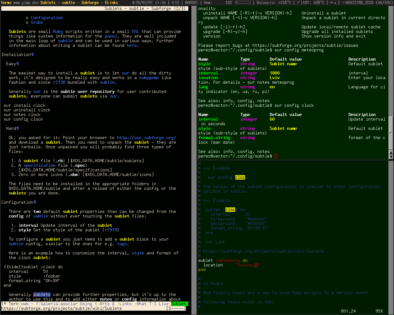Click the memory usage bar in panel
This screenshot has width=394, height=315.
243,2
